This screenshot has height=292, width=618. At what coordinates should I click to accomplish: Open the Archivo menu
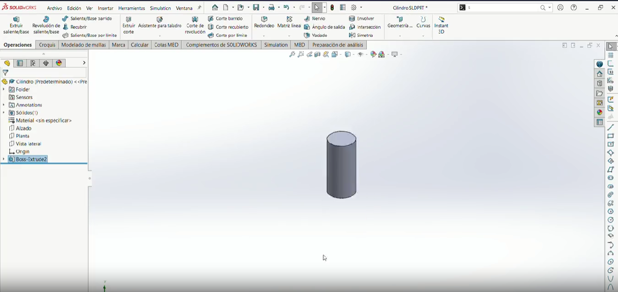[55, 8]
